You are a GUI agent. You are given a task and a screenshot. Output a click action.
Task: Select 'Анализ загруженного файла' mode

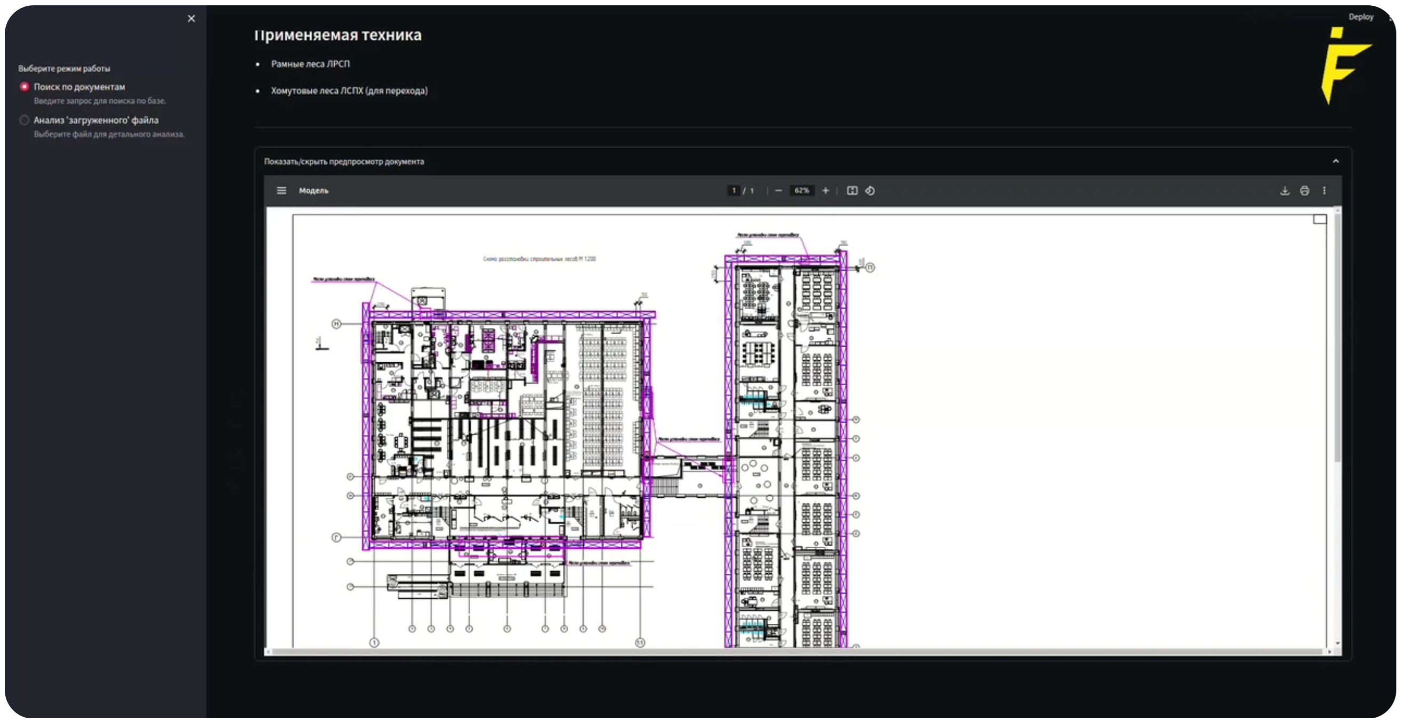pos(25,120)
